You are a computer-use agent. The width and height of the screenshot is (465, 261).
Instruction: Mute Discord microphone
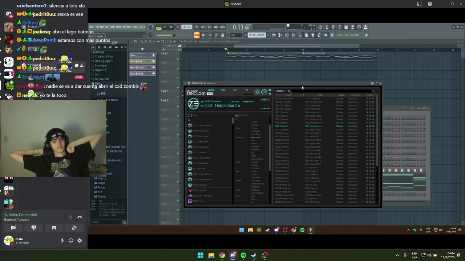(62, 240)
